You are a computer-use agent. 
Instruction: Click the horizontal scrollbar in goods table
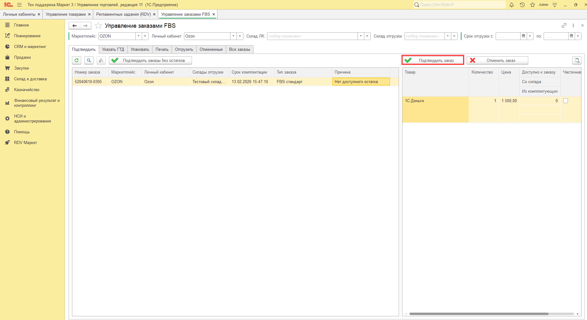pyautogui.click(x=479, y=314)
